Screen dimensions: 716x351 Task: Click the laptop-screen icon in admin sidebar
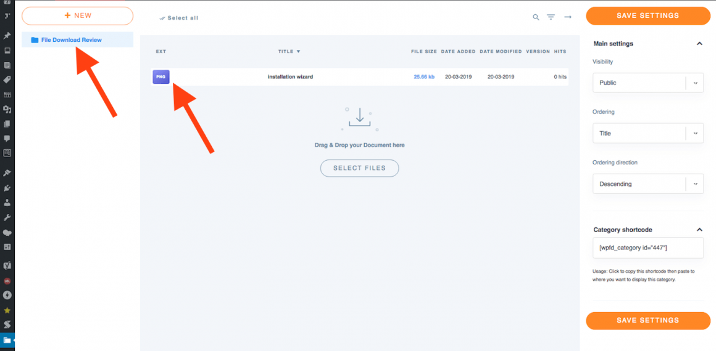(7, 50)
